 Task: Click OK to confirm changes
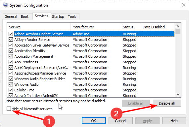point(94,121)
